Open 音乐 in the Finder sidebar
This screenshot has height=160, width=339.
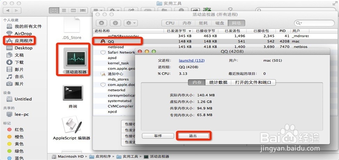(15, 77)
